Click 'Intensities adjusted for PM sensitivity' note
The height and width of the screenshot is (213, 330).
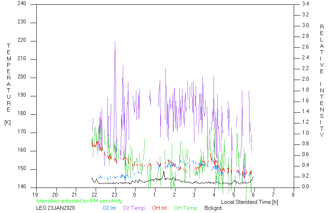(x=79, y=201)
